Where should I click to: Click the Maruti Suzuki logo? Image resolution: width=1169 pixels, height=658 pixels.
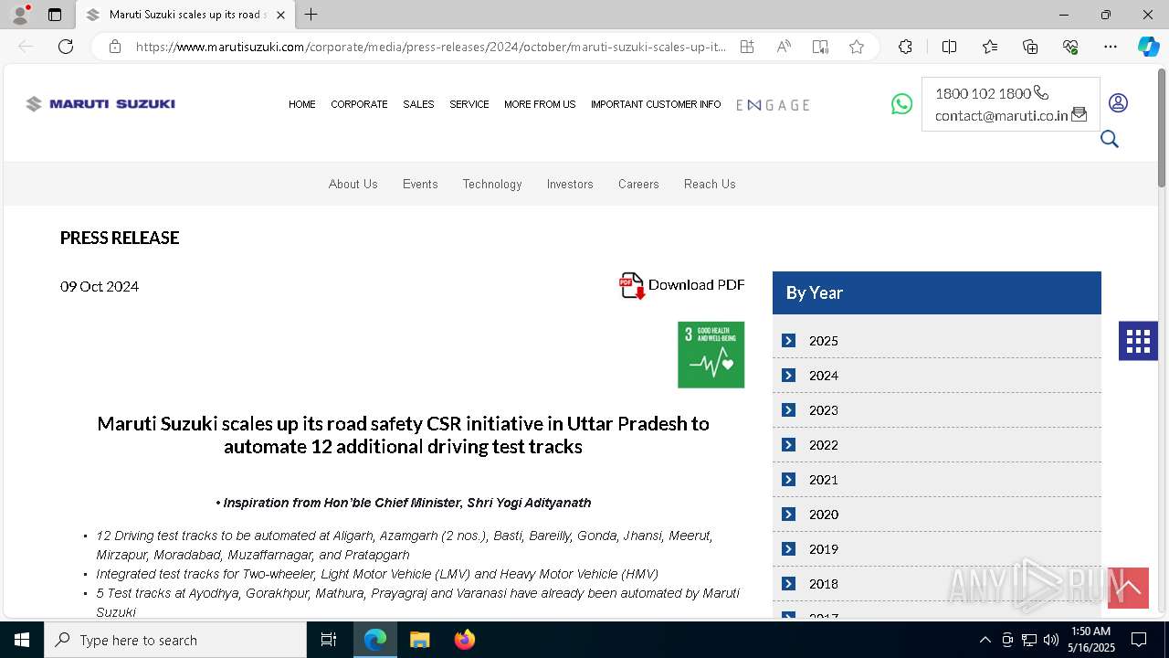[100, 104]
